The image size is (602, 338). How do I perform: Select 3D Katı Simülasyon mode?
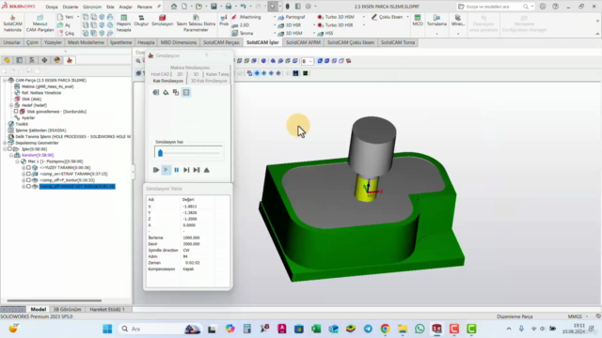(209, 81)
